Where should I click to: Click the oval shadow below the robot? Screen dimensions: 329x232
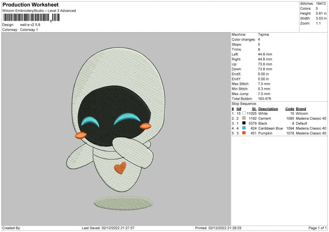[x=122, y=204]
